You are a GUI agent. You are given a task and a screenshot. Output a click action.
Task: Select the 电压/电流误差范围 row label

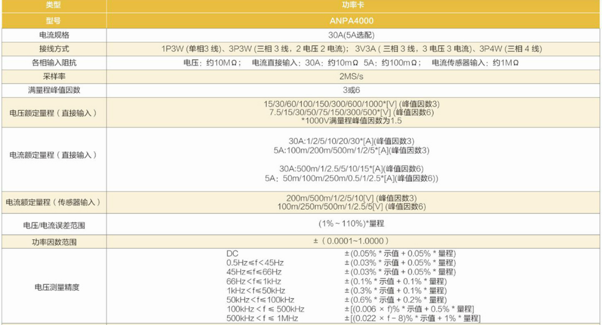pos(53,226)
